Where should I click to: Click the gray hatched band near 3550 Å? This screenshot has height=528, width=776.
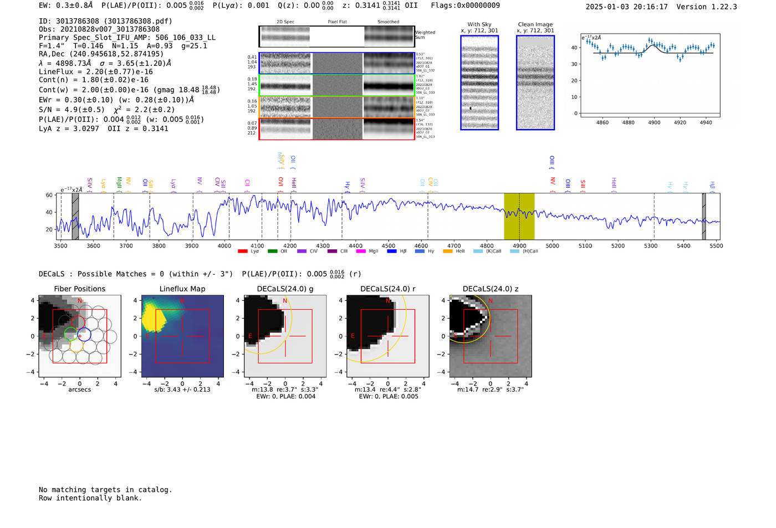pos(75,216)
